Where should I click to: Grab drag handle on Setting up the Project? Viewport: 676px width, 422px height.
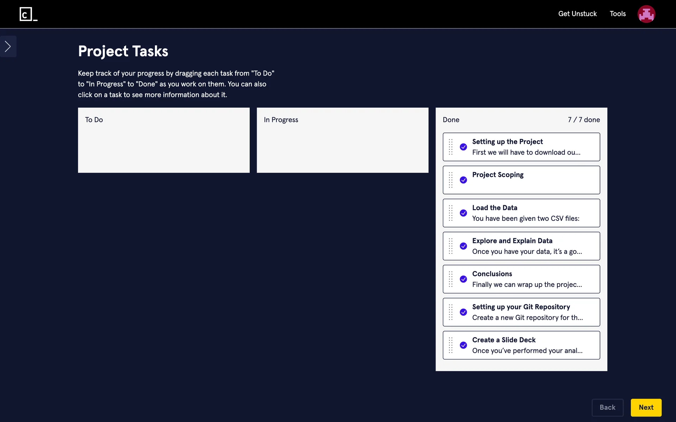click(x=451, y=147)
